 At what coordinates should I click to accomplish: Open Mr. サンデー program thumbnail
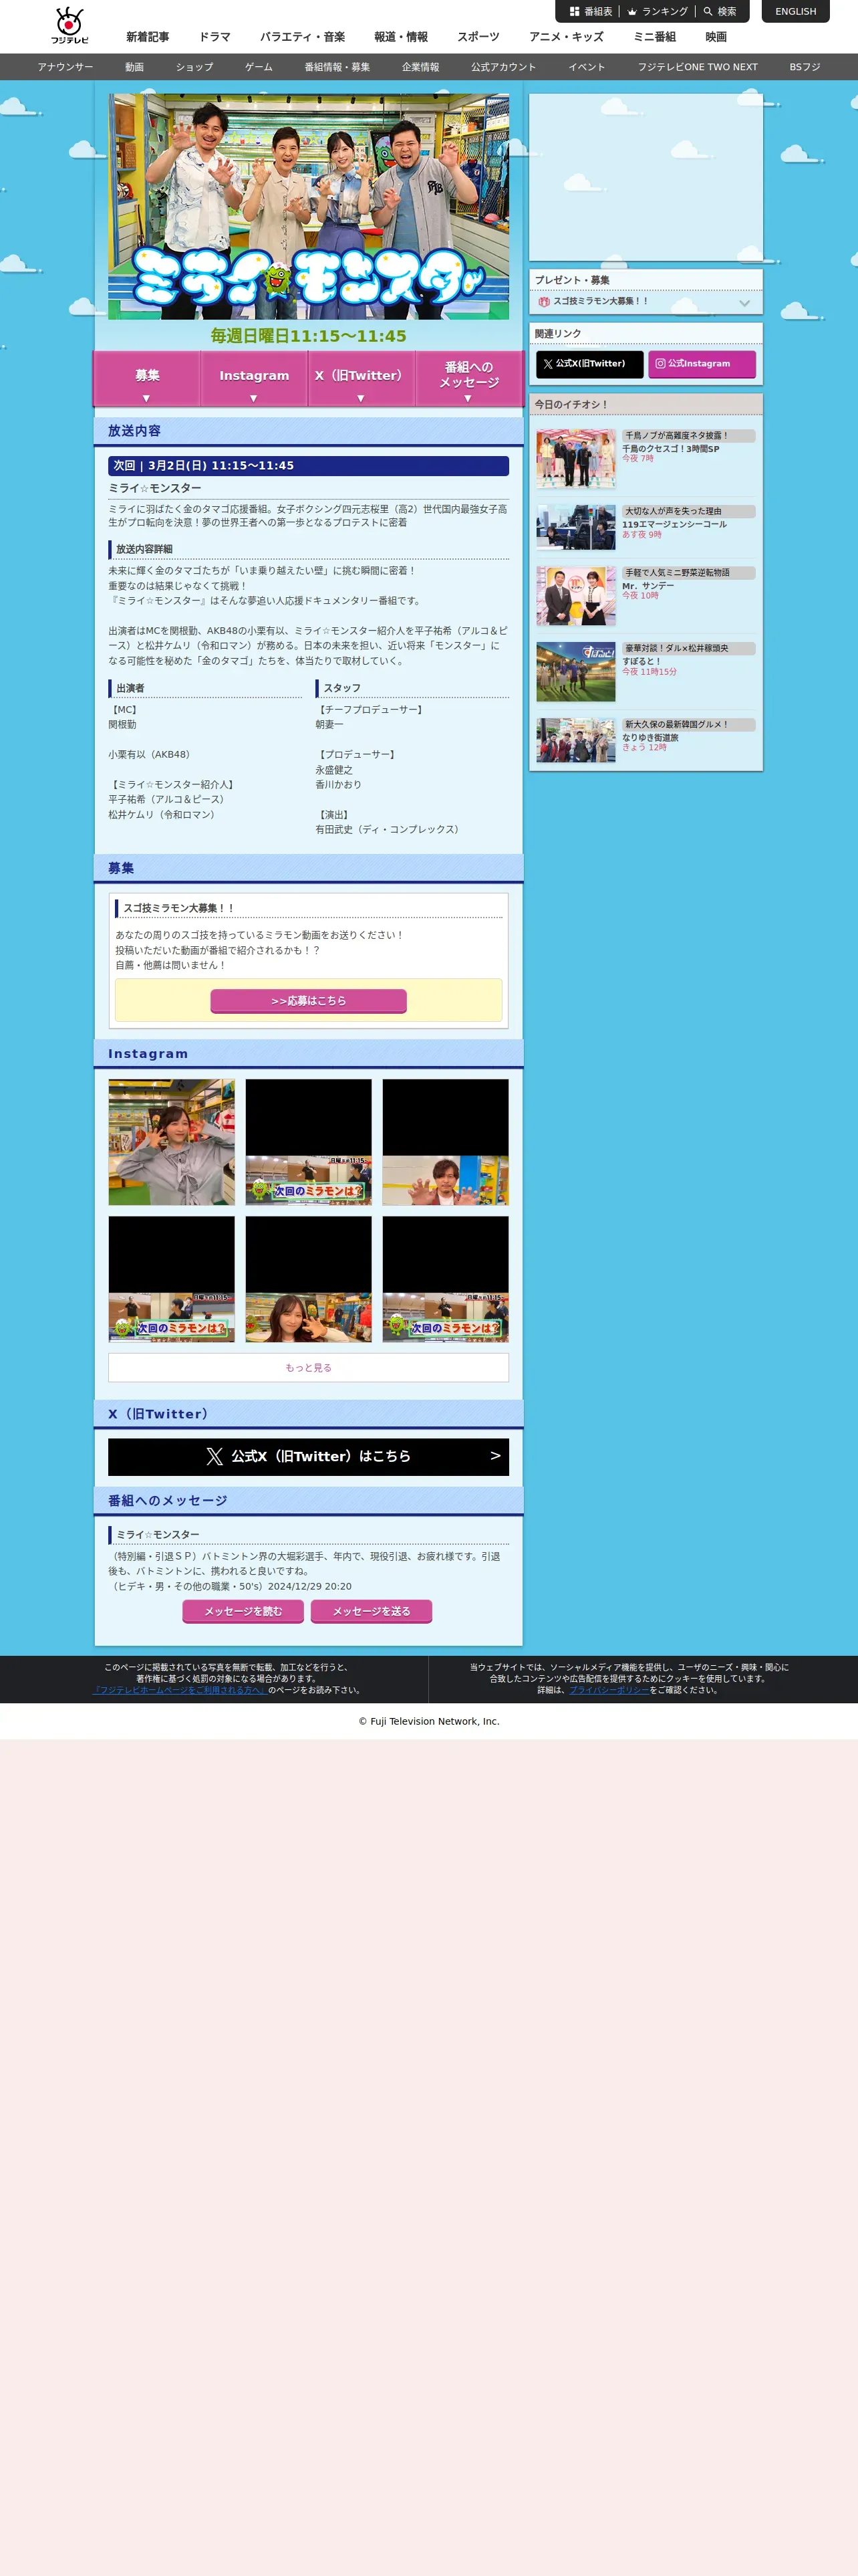coord(575,596)
